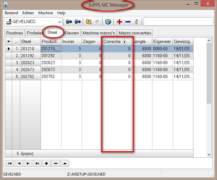217x180 pixels.
Task: Select Staal cell 202752
Action: point(30,76)
